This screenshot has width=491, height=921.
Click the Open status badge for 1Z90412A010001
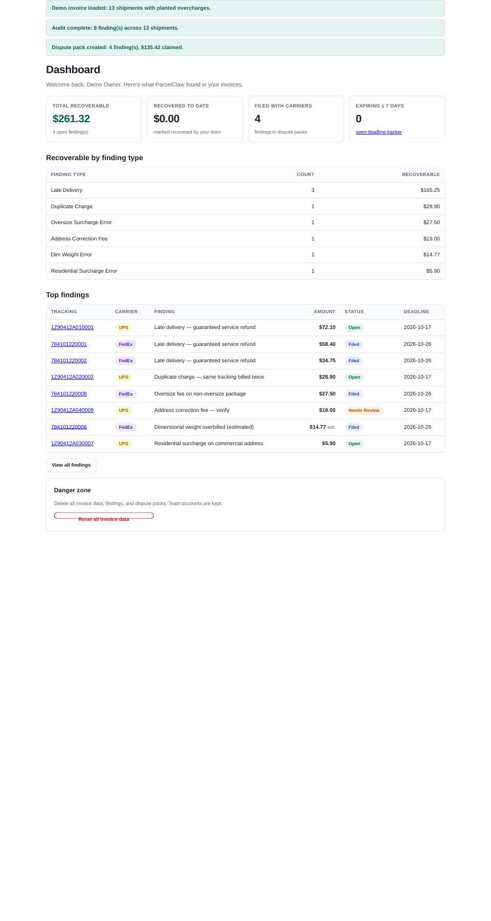pyautogui.click(x=354, y=327)
